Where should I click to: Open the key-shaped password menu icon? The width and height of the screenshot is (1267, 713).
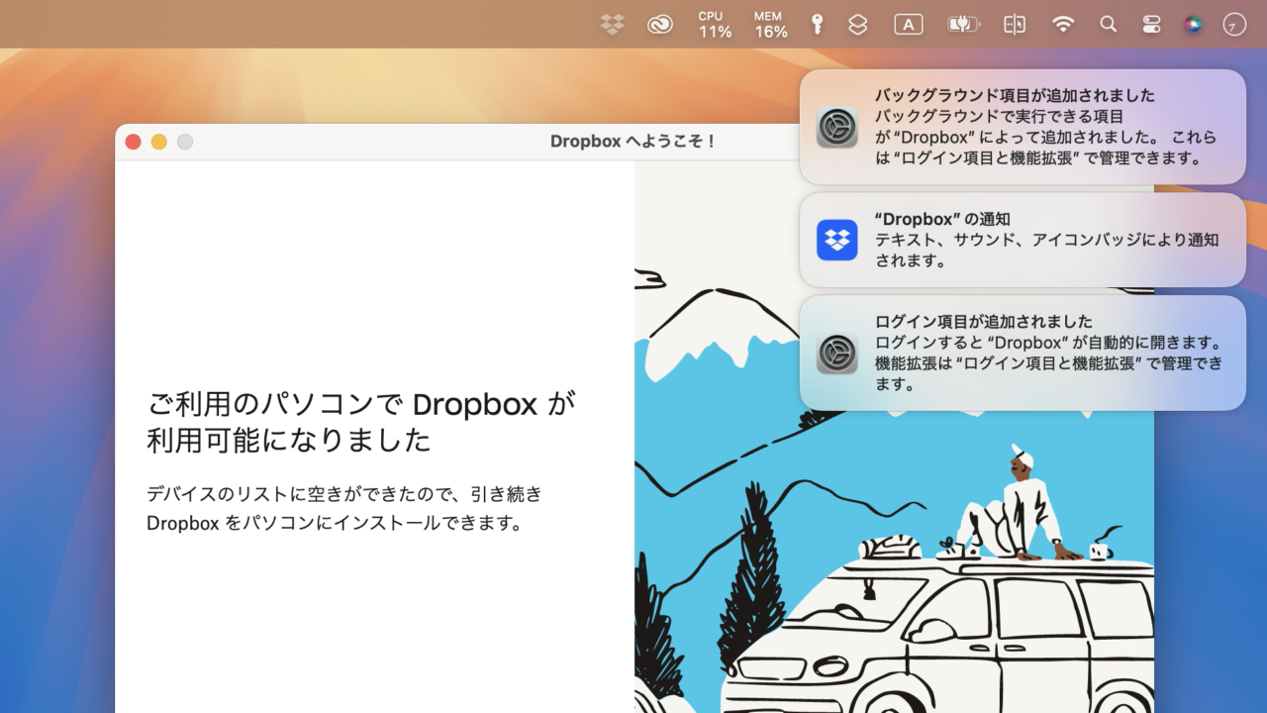pos(817,25)
